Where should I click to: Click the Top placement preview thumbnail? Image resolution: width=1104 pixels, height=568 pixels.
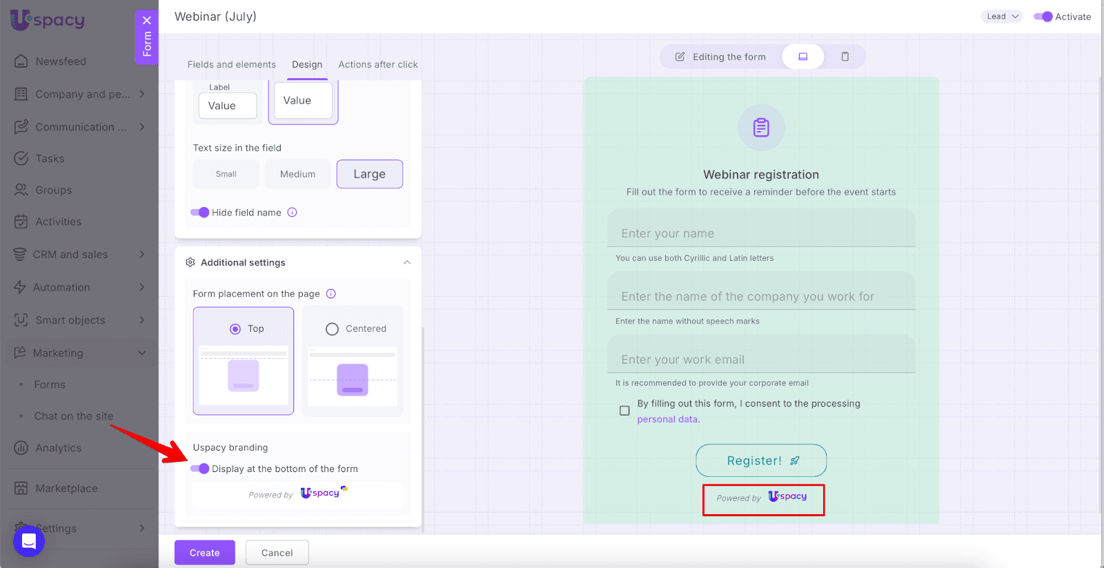click(244, 375)
